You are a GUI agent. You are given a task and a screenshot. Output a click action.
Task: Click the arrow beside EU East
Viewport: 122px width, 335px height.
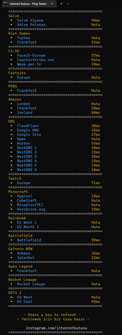coord(12,301)
